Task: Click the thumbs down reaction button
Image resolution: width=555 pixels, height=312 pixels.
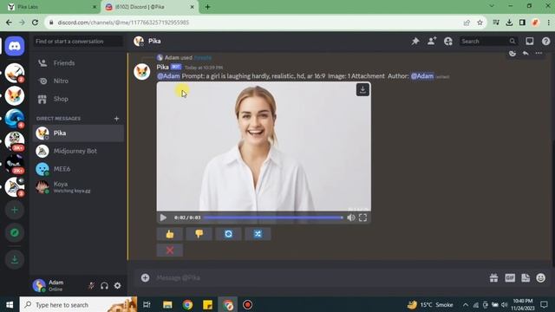Action: 199,234
